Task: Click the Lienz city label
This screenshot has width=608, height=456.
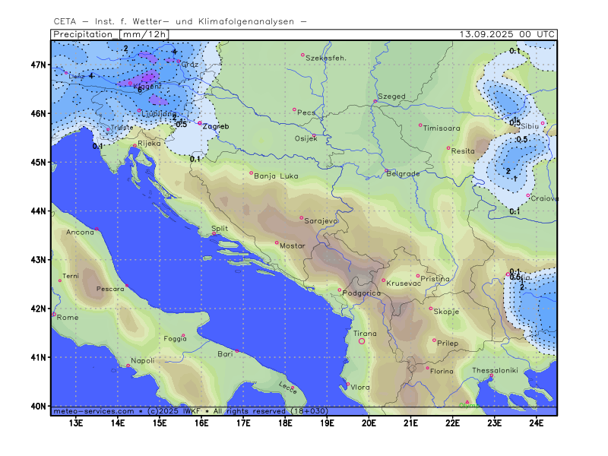Action: pyautogui.click(x=77, y=77)
